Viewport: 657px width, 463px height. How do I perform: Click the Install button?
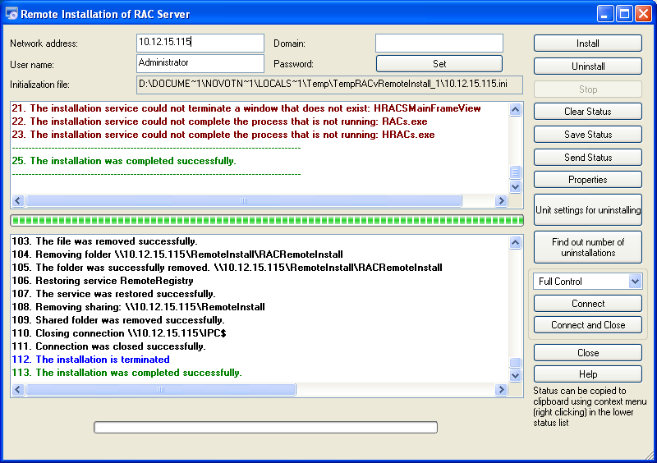[x=587, y=44]
